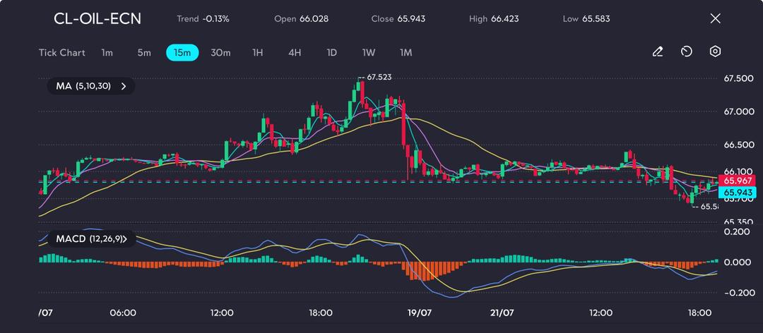Select the 1m timeframe
The height and width of the screenshot is (333, 763).
pos(107,53)
